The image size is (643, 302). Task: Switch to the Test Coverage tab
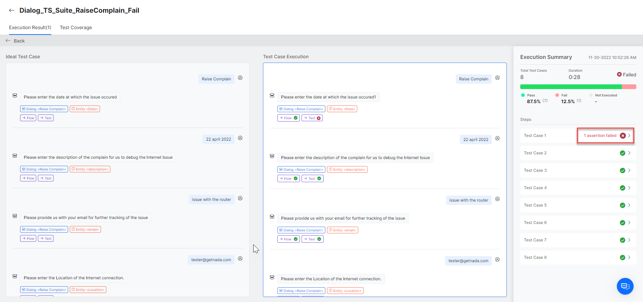click(x=76, y=27)
